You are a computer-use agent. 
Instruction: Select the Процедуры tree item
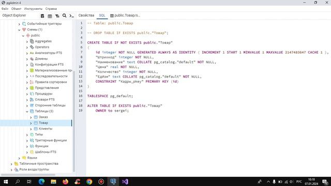pos(43,94)
